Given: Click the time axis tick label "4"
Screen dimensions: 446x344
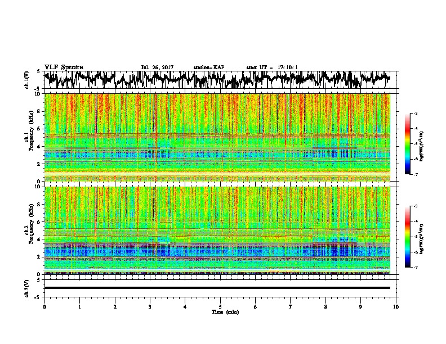Looking at the screenshot, I should pyautogui.click(x=185, y=307).
